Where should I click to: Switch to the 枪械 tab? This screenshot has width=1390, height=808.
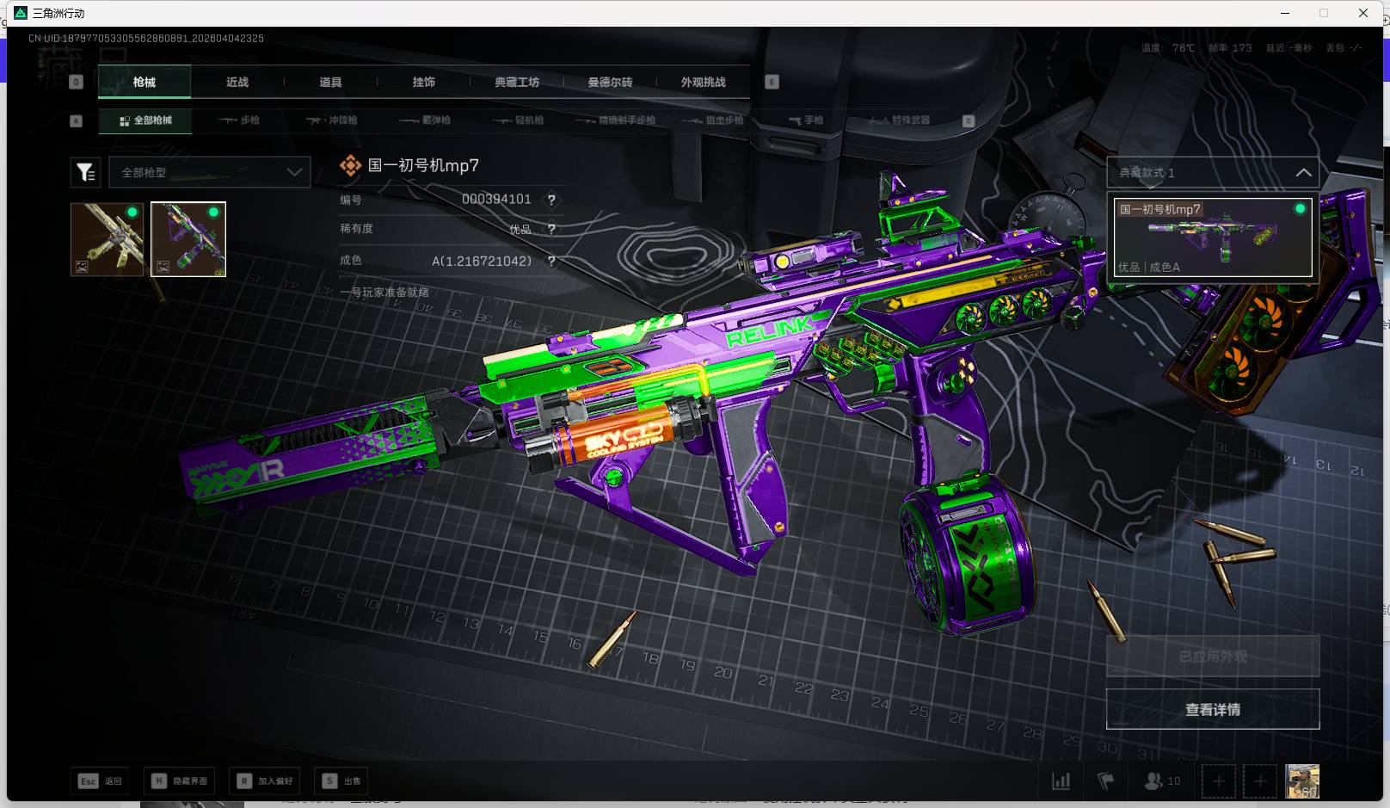(145, 82)
